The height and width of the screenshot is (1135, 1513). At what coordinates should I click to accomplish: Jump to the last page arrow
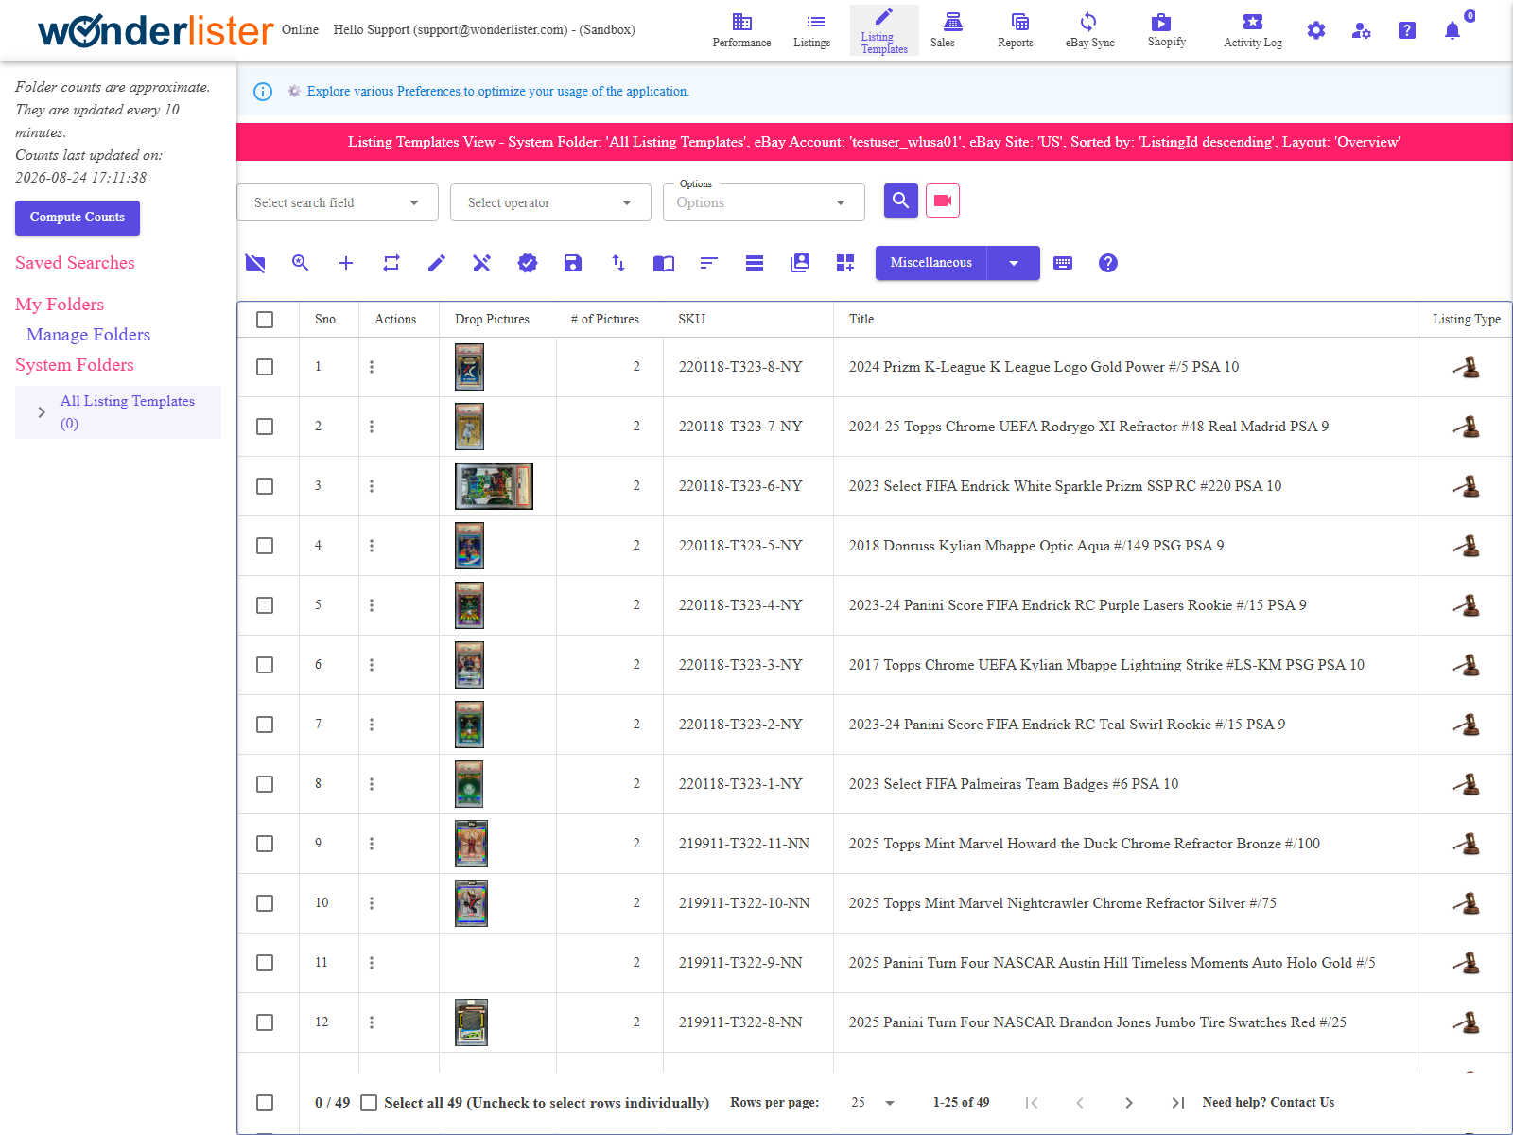coord(1178,1103)
